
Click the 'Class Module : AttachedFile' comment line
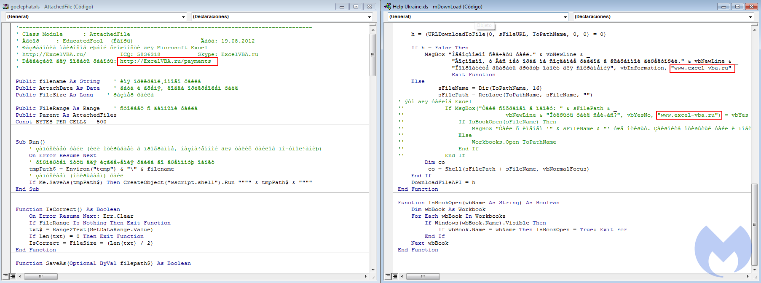[x=73, y=34]
